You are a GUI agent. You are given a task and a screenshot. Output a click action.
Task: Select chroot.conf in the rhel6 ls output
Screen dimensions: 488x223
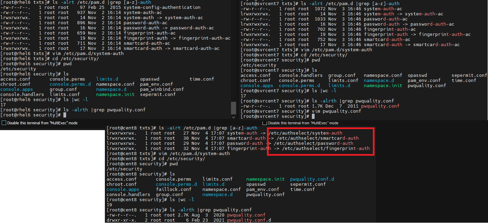coord(15,84)
